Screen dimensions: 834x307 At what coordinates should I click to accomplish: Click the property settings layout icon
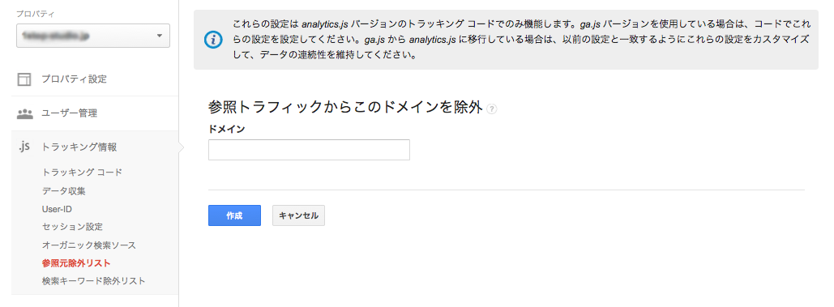coord(24,79)
